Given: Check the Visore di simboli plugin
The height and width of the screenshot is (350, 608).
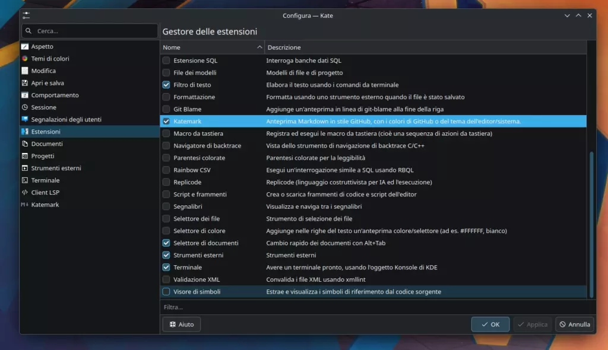Looking at the screenshot, I should [166, 291].
